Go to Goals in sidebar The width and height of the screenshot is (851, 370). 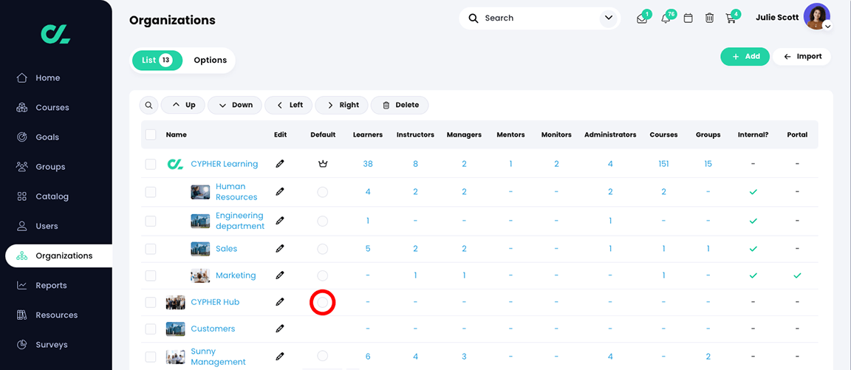tap(47, 137)
